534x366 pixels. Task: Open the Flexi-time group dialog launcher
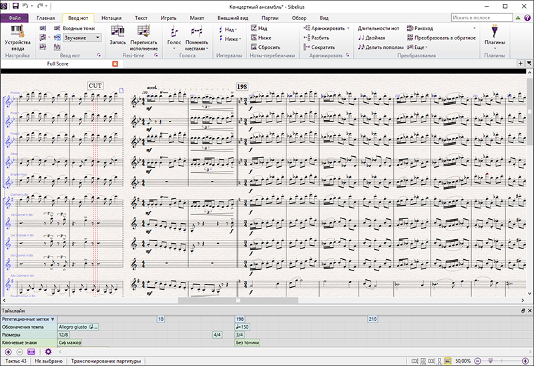(156, 55)
